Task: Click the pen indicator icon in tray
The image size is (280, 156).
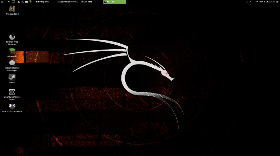Action: click(x=250, y=2)
